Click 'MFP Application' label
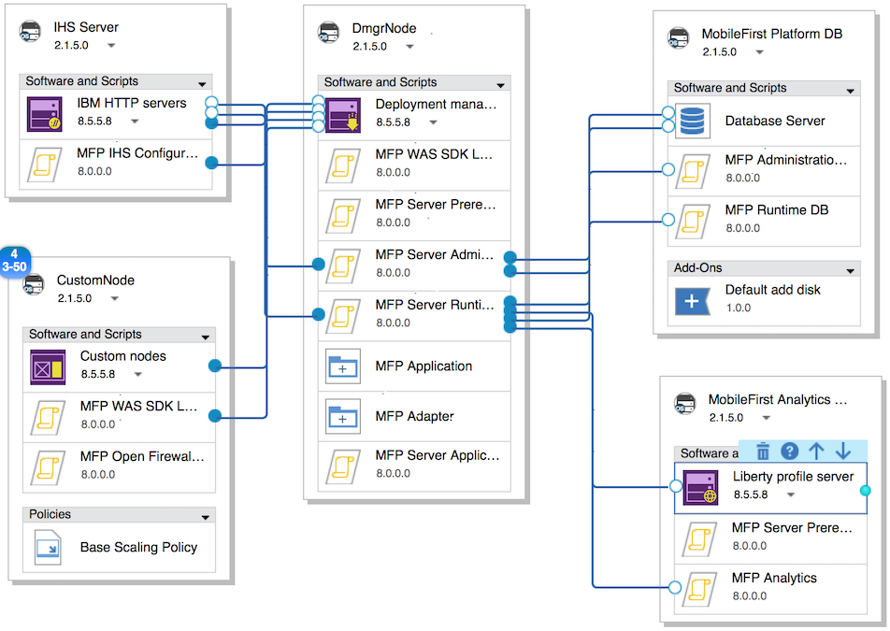This screenshot has height=631, width=890. (423, 366)
